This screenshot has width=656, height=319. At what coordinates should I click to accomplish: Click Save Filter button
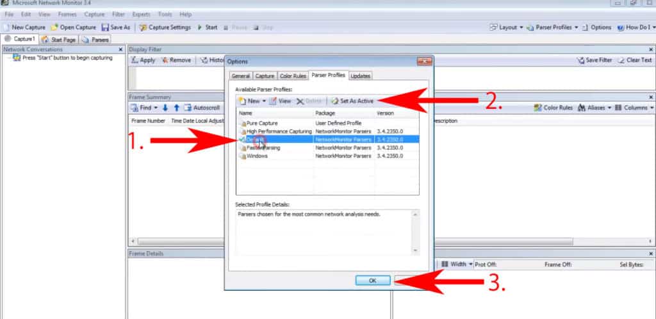coord(594,60)
